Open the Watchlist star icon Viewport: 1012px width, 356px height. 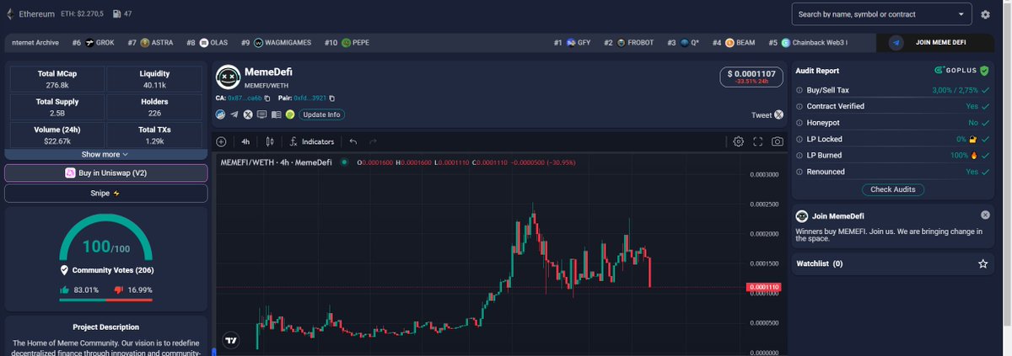point(982,263)
